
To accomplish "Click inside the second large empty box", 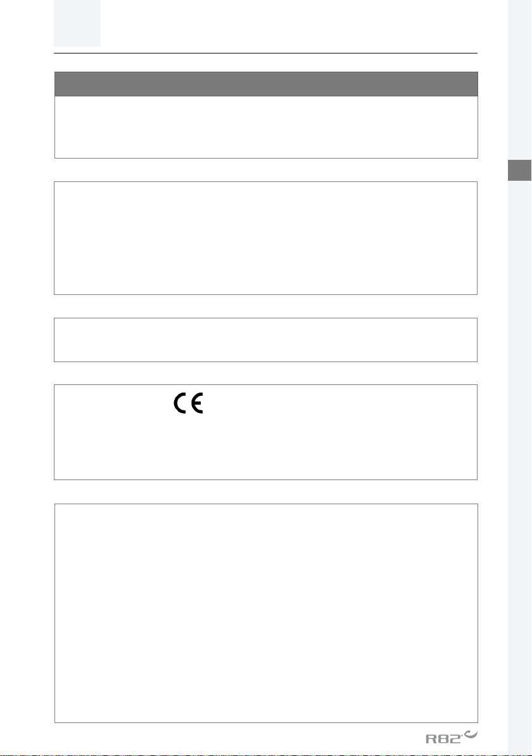I will pyautogui.click(x=266, y=238).
